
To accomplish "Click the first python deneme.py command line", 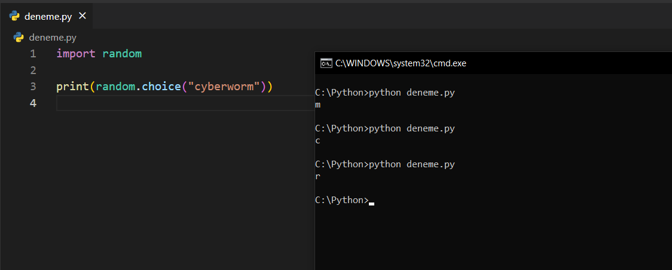I will [385, 93].
